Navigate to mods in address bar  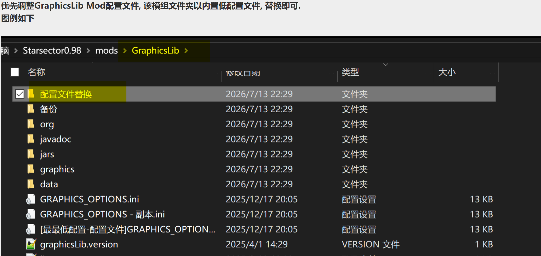(x=107, y=50)
